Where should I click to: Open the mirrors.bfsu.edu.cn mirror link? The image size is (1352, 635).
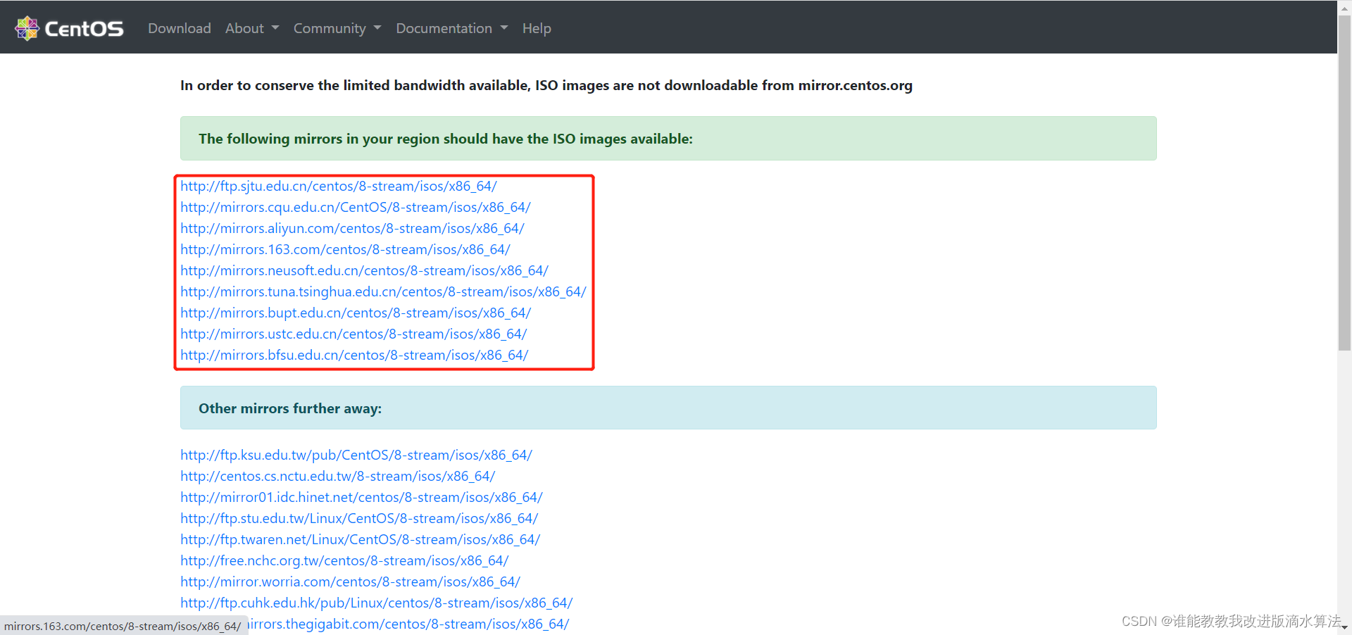[x=354, y=355]
